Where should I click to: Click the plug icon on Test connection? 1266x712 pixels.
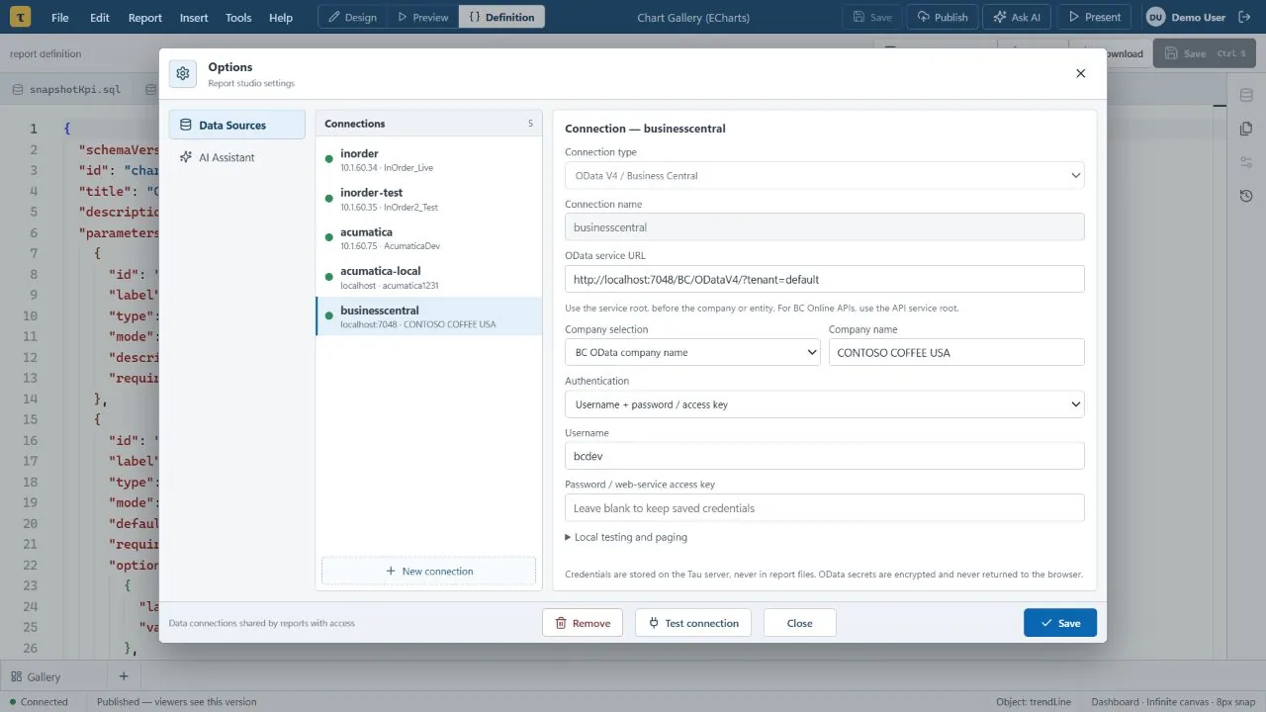pyautogui.click(x=654, y=623)
